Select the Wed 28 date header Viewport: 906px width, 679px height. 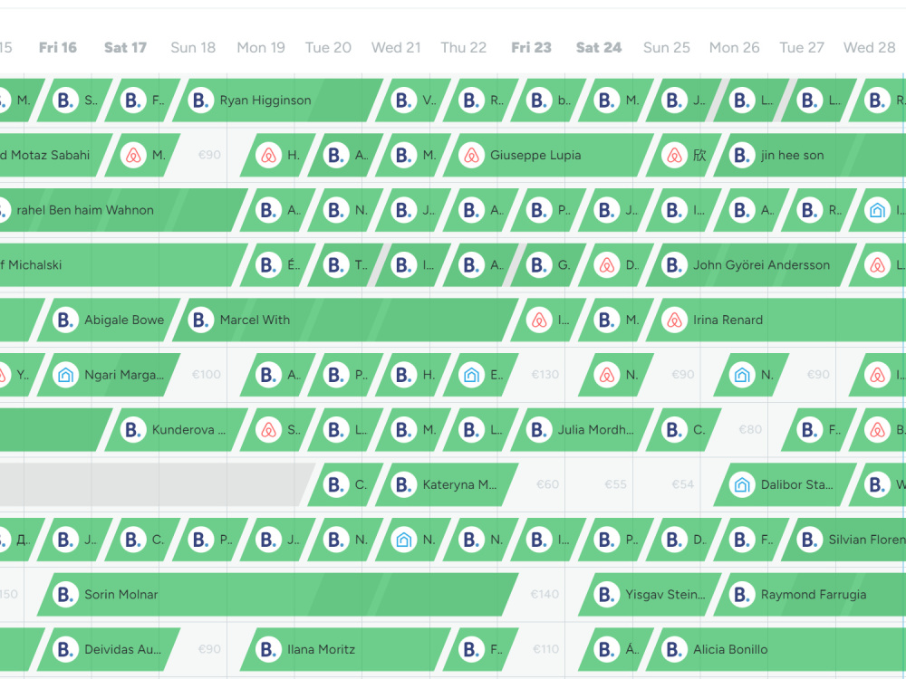[x=869, y=47]
